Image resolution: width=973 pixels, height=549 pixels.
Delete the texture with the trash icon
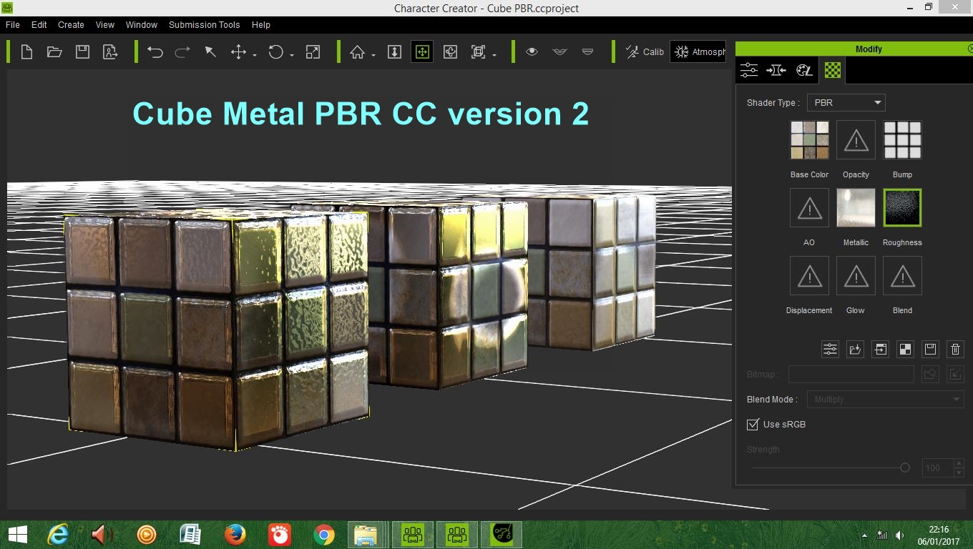click(x=955, y=349)
